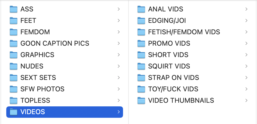This screenshot has height=124, width=257.
Task: Select the SQUIRT VIDS folder name
Action: coord(169,66)
